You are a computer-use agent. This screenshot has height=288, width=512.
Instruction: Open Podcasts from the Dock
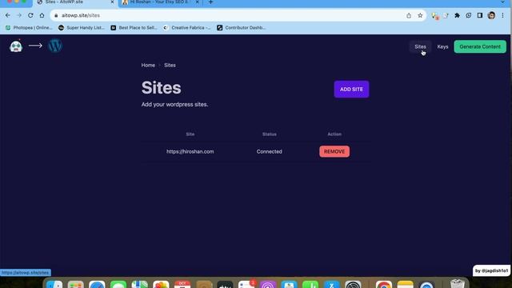pos(268,285)
